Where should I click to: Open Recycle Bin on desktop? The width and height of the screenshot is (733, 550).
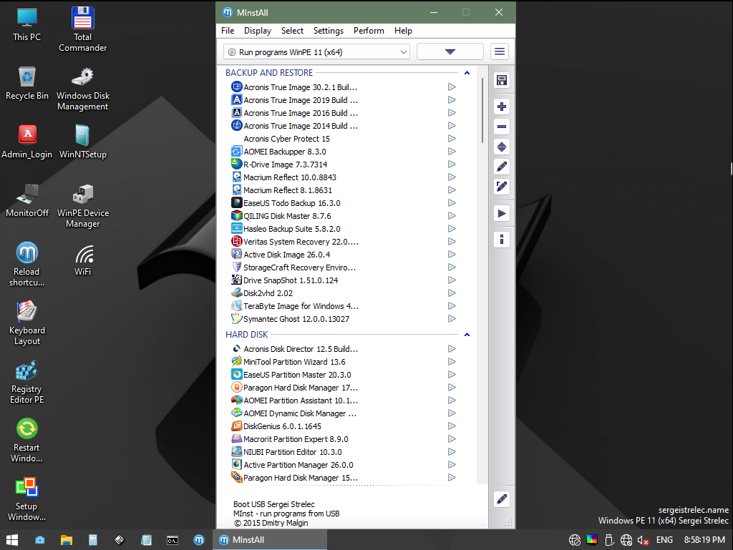click(x=26, y=83)
